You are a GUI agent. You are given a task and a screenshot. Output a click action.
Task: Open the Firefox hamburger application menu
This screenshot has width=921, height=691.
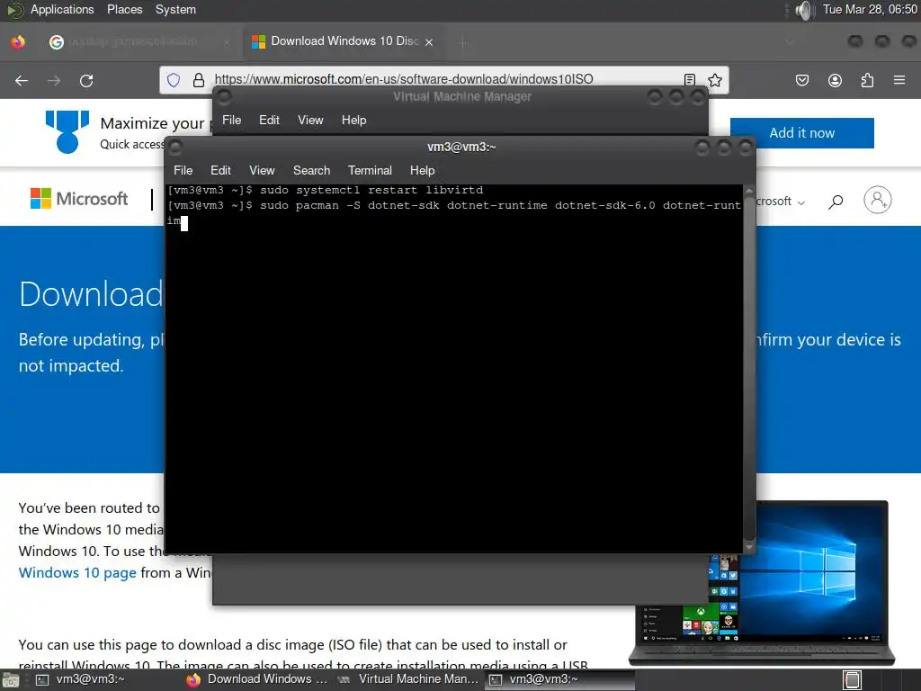point(899,80)
